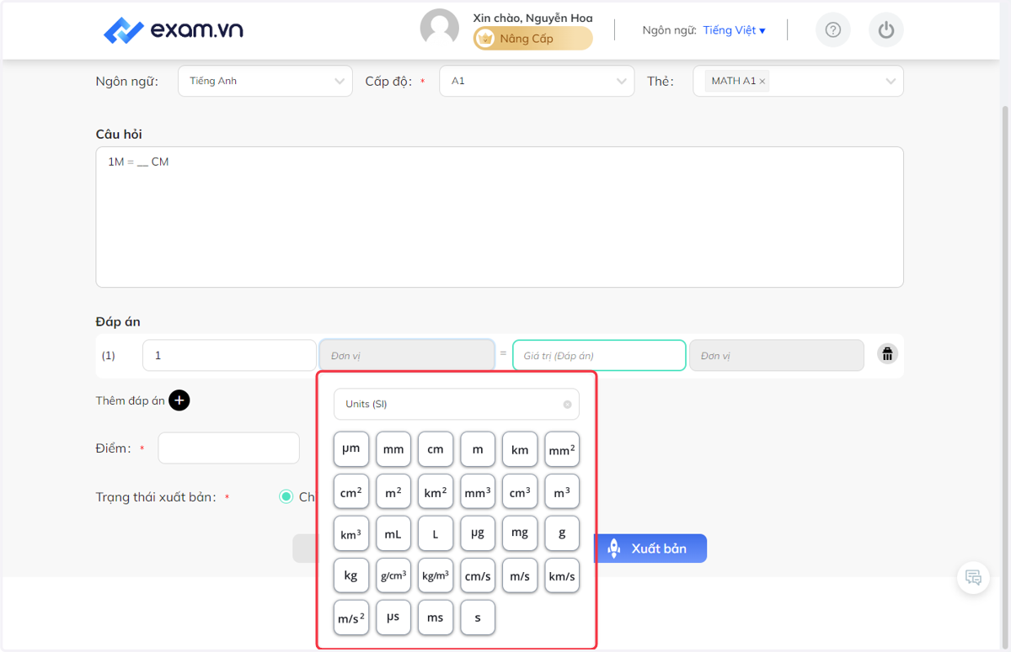Select the ms unit
This screenshot has width=1011, height=652.
436,618
